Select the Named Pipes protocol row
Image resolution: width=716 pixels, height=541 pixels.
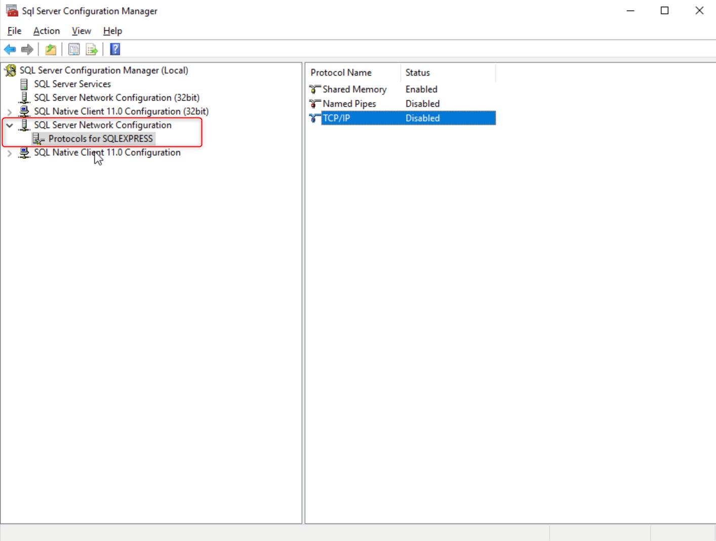[402, 104]
